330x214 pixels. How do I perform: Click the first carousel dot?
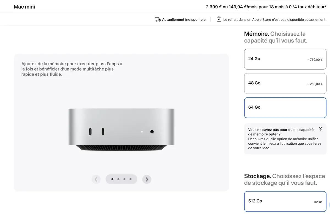pyautogui.click(x=112, y=179)
